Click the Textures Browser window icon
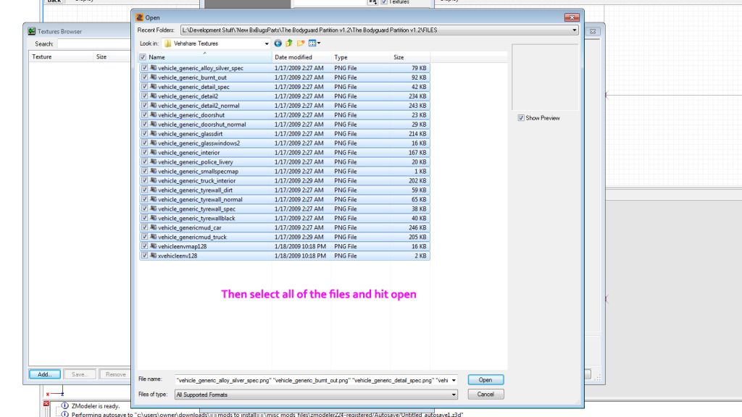 tap(32, 31)
